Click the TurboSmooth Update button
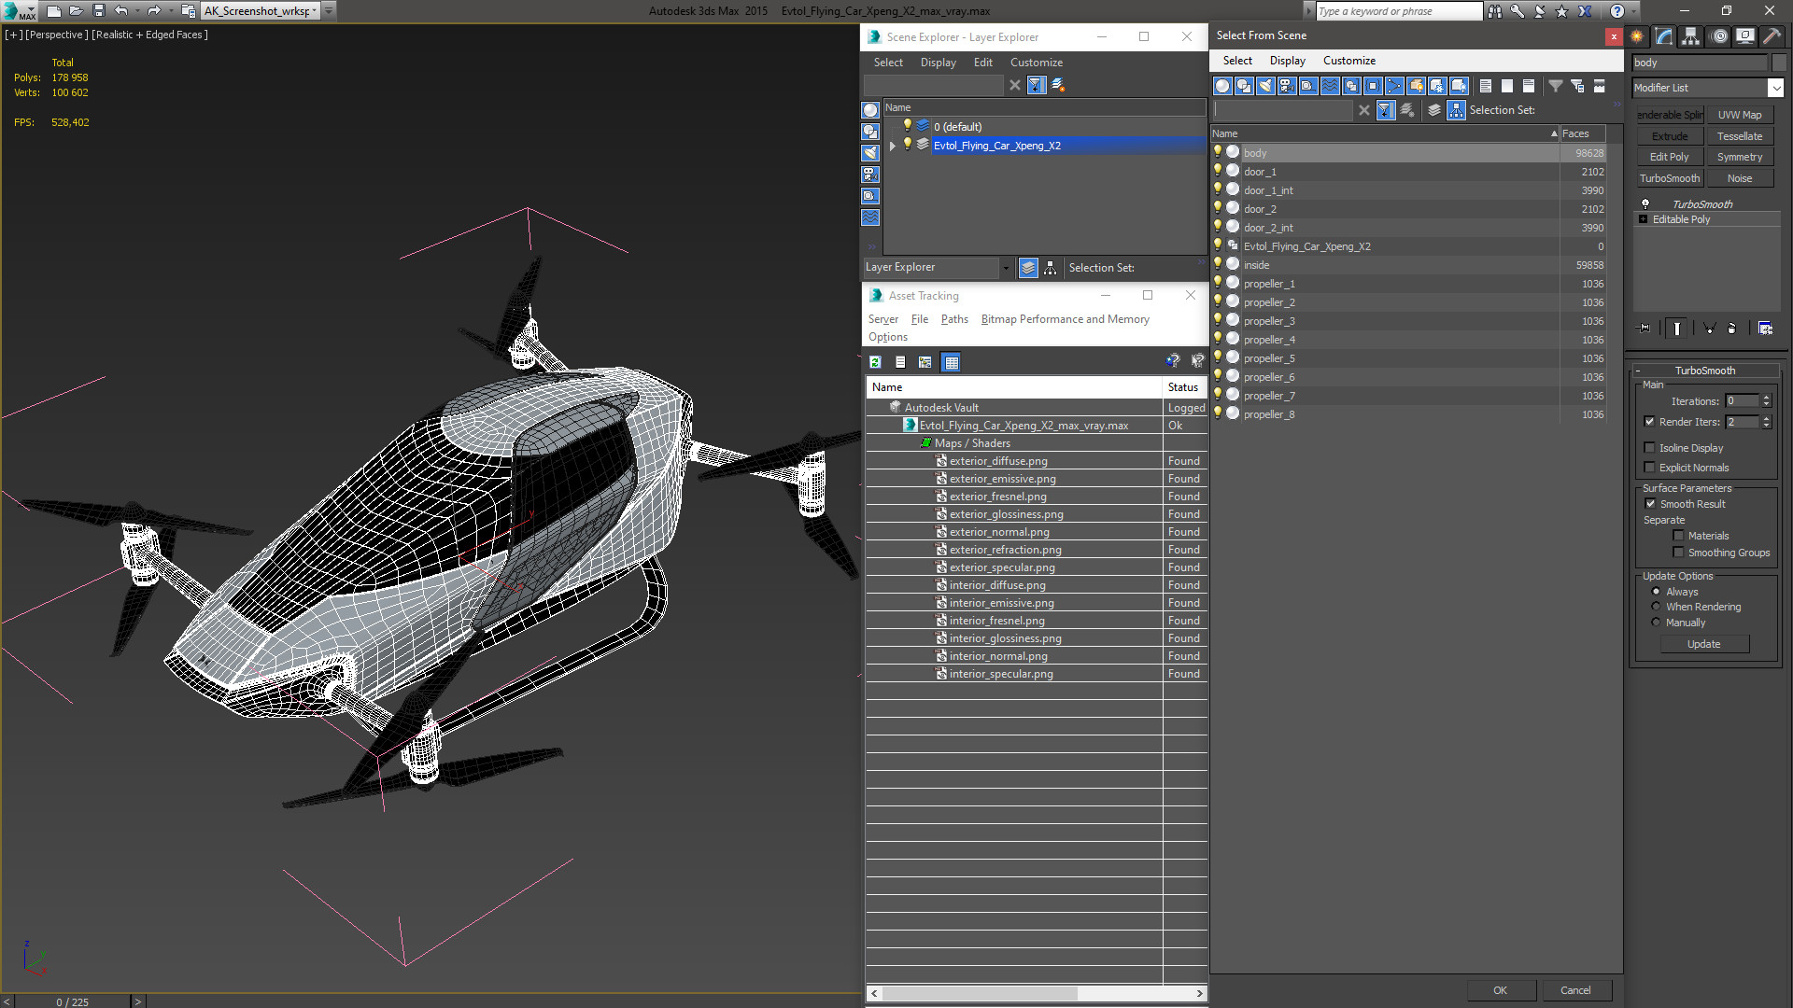The width and height of the screenshot is (1793, 1008). 1703,644
